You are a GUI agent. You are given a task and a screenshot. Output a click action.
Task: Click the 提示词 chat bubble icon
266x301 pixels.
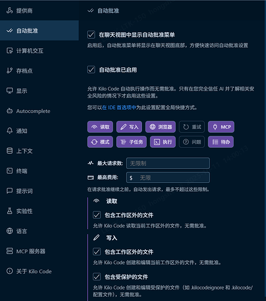[10, 191]
